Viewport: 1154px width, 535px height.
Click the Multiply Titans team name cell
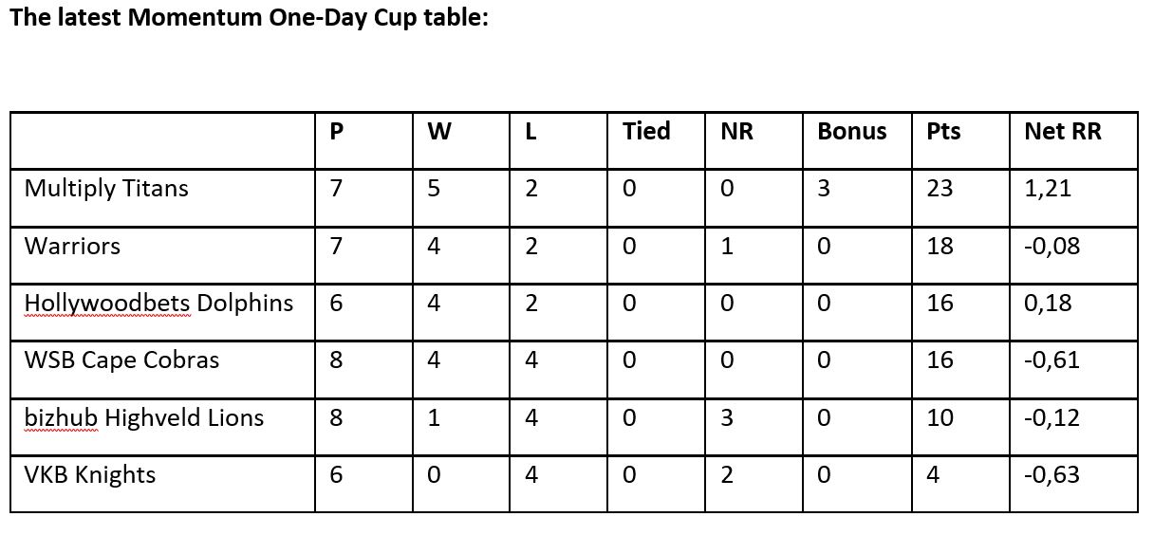[162, 198]
